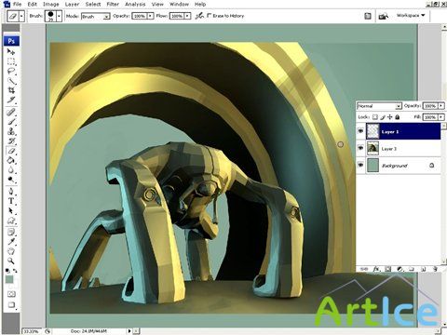Select the Brush tool
This screenshot has width=447, height=335.
coord(11,121)
